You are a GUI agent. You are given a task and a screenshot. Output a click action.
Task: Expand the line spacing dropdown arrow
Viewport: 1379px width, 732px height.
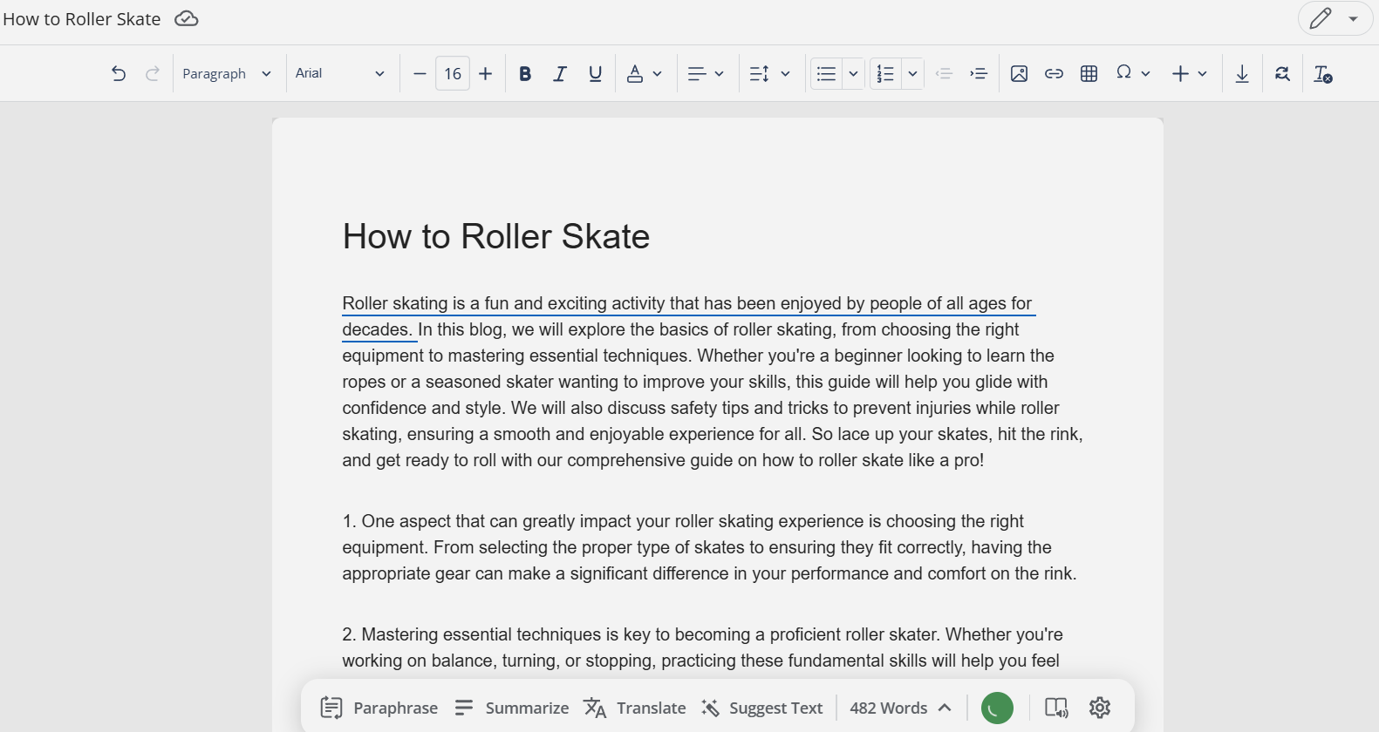(x=785, y=74)
